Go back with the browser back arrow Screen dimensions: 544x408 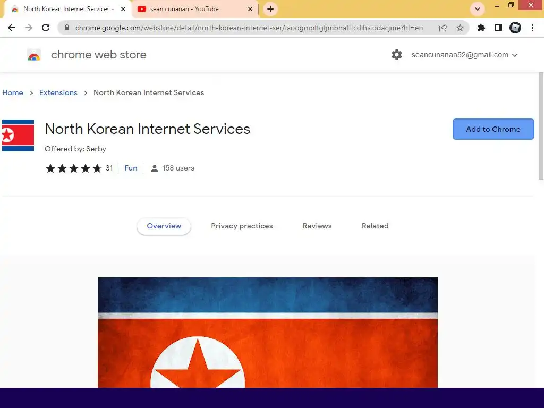click(x=12, y=28)
